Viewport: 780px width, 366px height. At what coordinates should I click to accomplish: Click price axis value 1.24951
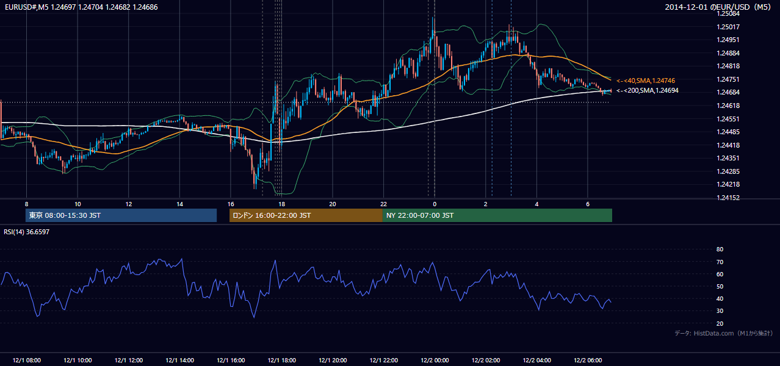click(x=728, y=40)
